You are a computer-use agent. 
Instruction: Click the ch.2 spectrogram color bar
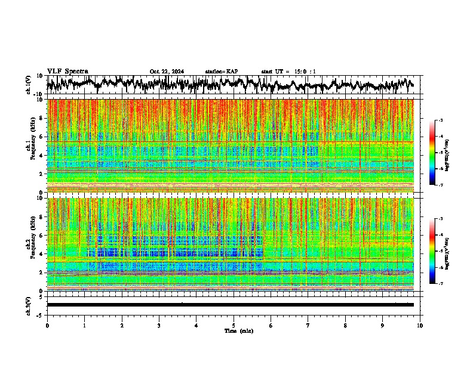point(432,251)
